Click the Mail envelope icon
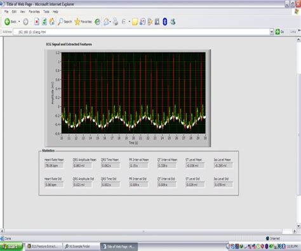Screen dimensions: 301x251 pos(106,22)
